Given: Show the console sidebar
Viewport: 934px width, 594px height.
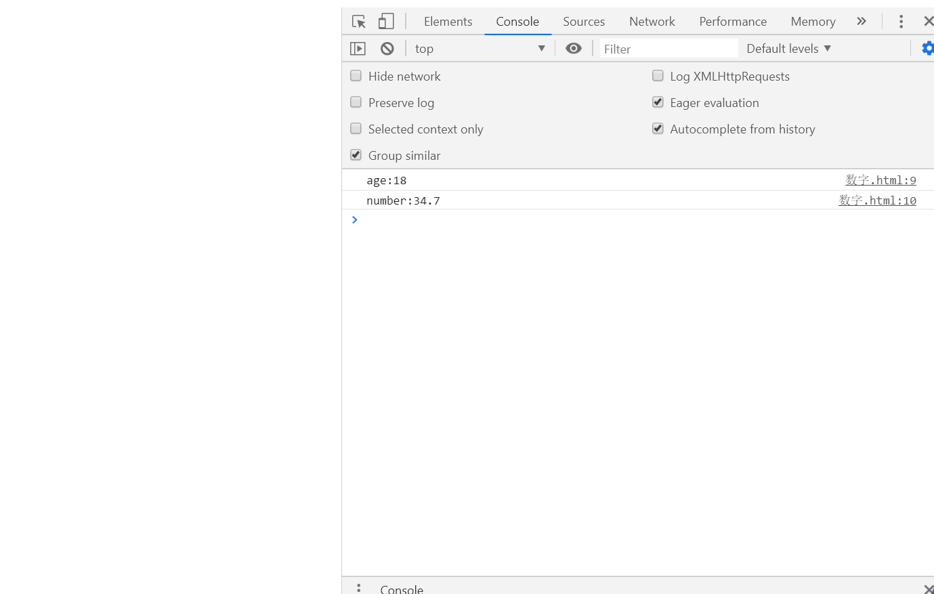Looking at the screenshot, I should 358,49.
